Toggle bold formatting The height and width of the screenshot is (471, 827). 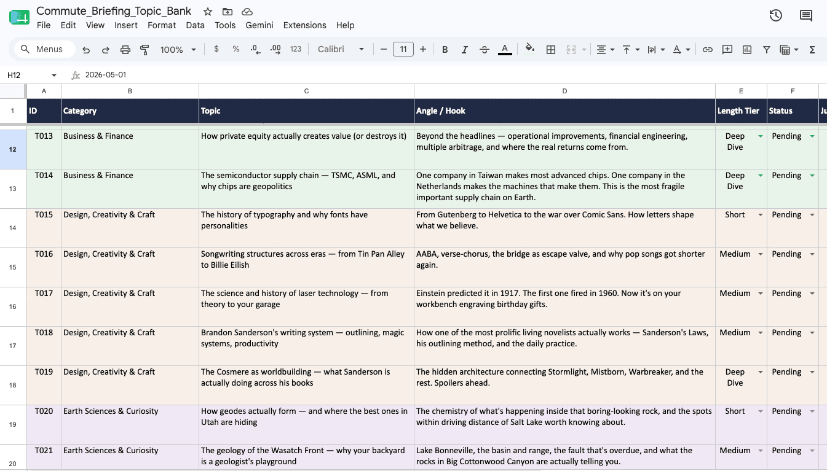click(x=445, y=50)
